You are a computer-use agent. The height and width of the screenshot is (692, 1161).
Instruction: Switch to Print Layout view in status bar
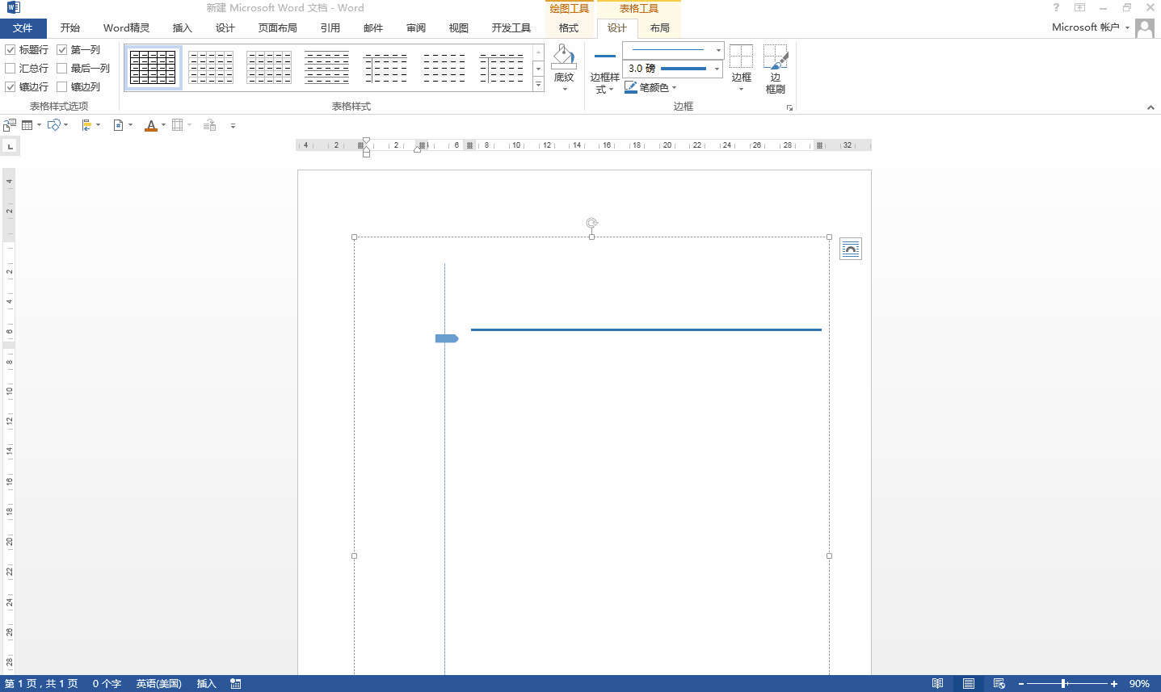(968, 683)
